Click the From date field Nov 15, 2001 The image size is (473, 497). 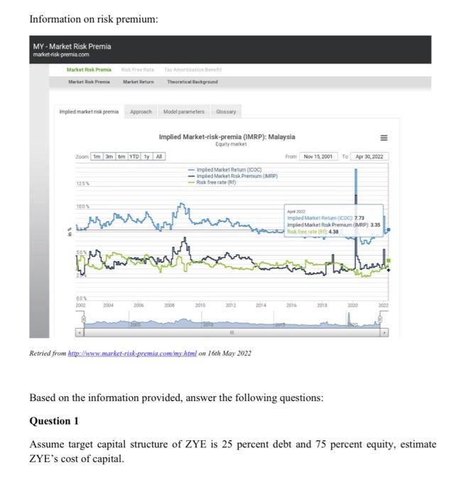pos(318,157)
